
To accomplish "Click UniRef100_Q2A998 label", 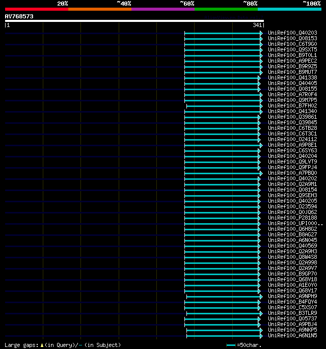I will point(292,262).
